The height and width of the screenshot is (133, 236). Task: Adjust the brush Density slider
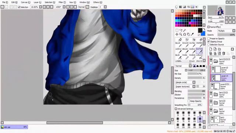(x=197, y=78)
